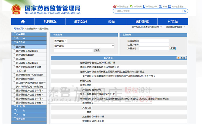Open the 政务信息报送 monitor icon link
Screen dimensions: 202x129
(169, 6)
